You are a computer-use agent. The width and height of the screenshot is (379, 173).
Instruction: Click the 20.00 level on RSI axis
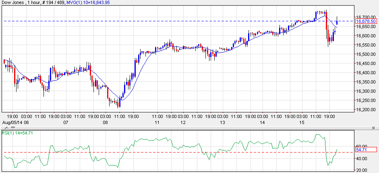click(361, 170)
